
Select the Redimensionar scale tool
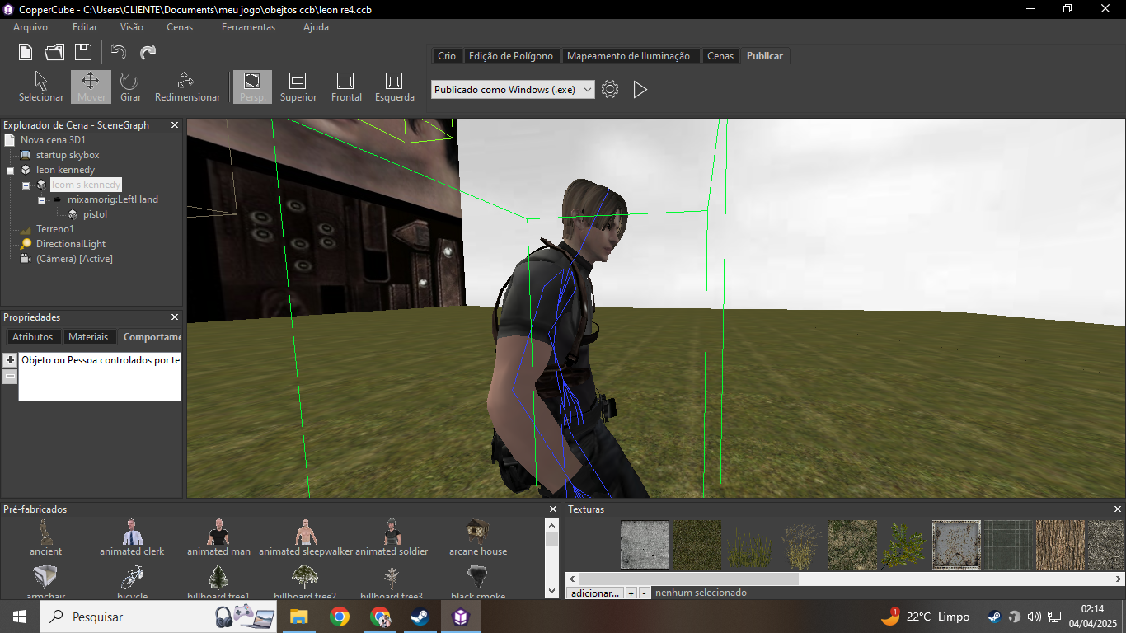tap(187, 87)
